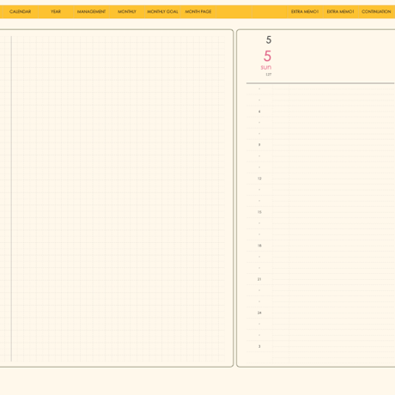Image resolution: width=395 pixels, height=395 pixels.
Task: Open the EXTRA MEMO tab beside CONTINUATION
Action: [x=340, y=12]
